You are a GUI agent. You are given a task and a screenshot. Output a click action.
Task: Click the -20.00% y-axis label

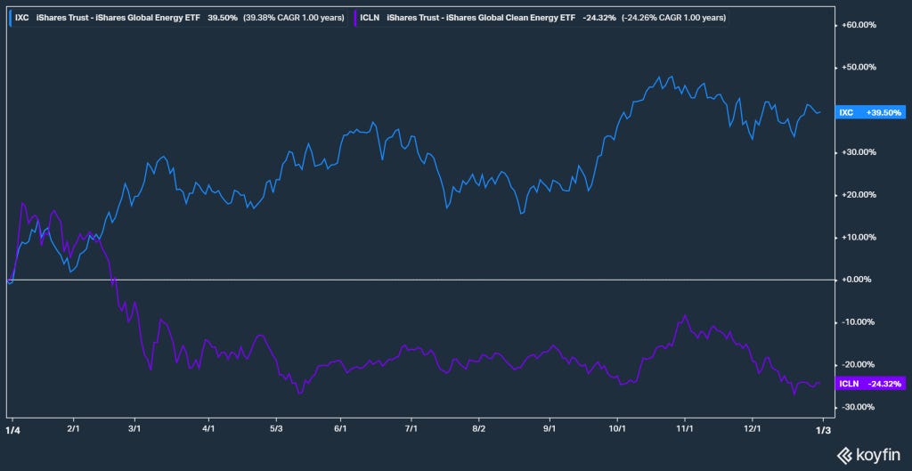tap(859, 364)
